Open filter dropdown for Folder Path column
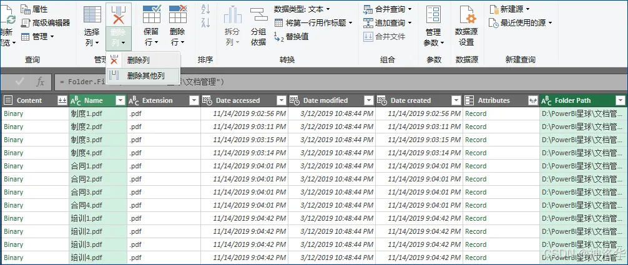Image resolution: width=628 pixels, height=265 pixels. (x=621, y=100)
